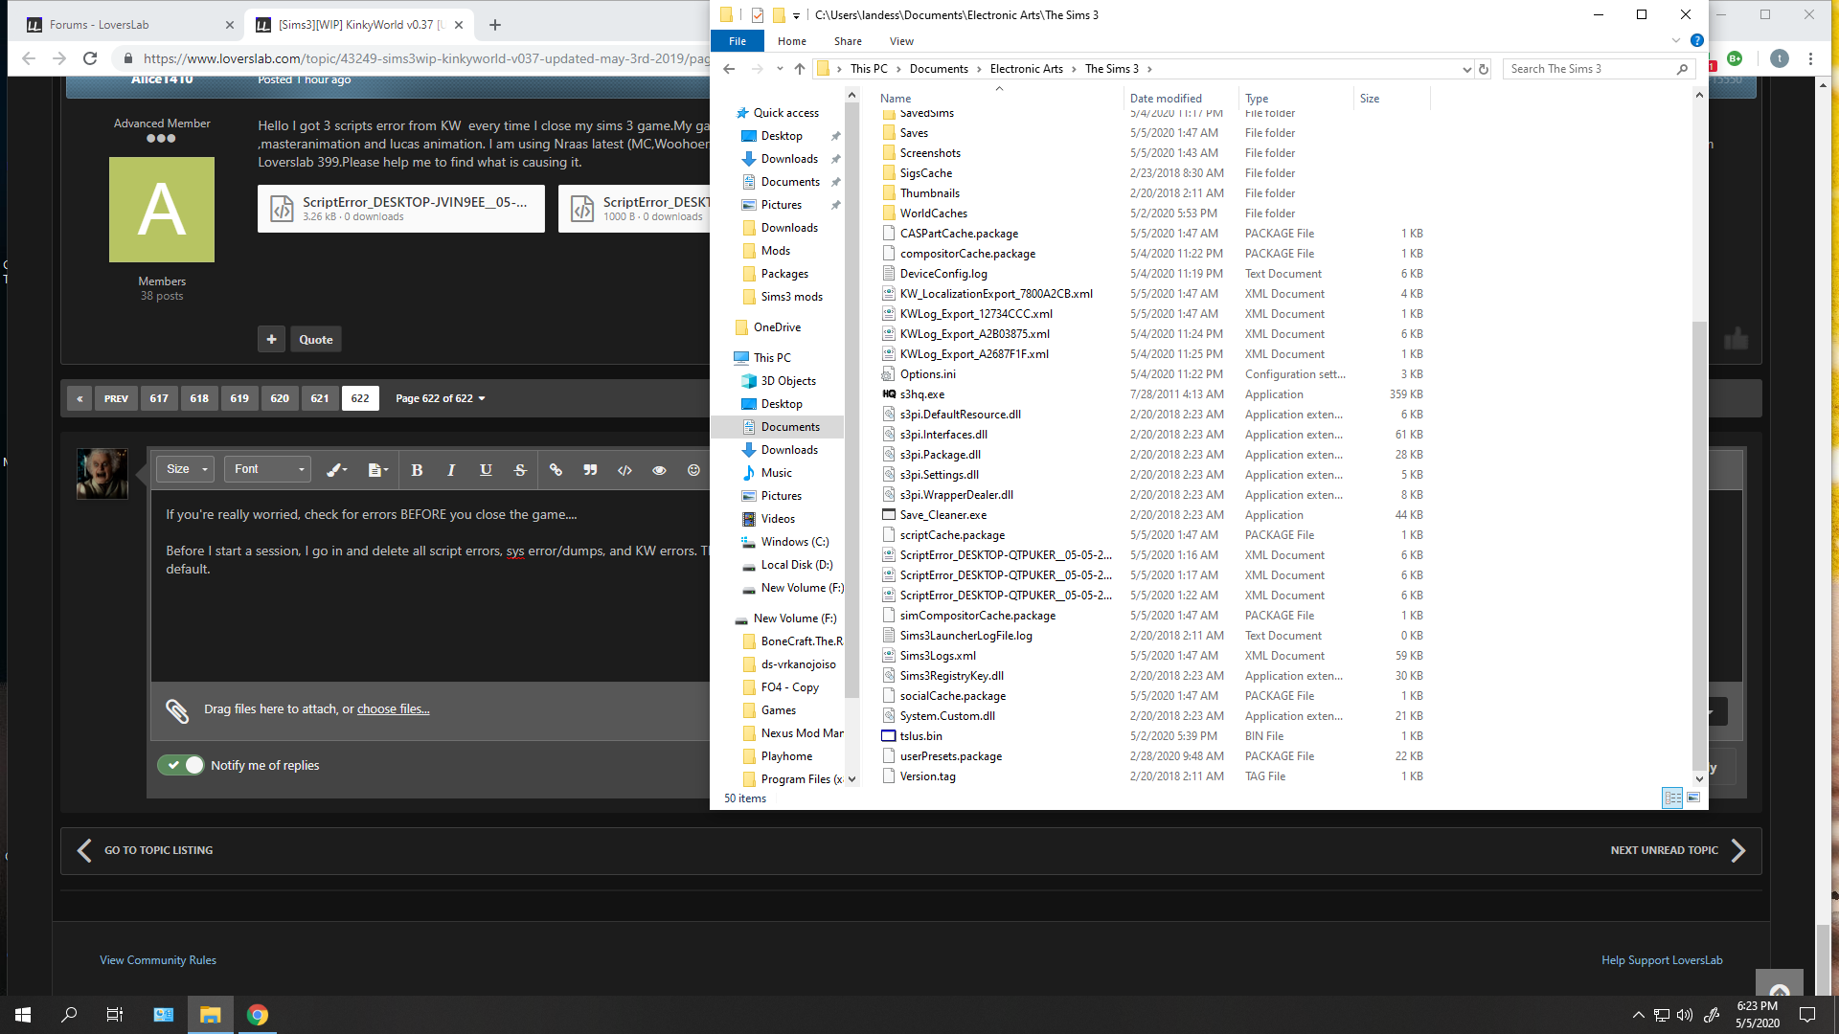Go to page 621
Image resolution: width=1839 pixels, height=1034 pixels.
point(320,398)
